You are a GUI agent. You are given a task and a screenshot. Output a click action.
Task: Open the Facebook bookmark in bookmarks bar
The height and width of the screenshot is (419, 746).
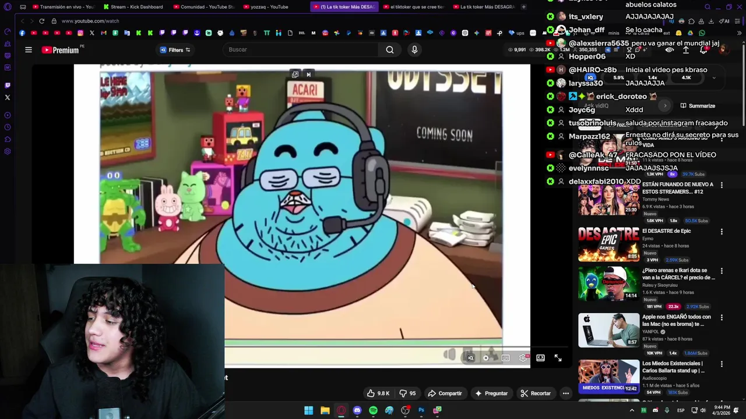coord(22,33)
